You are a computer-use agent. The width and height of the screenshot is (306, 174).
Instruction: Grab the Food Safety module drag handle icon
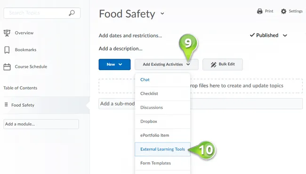[6, 104]
